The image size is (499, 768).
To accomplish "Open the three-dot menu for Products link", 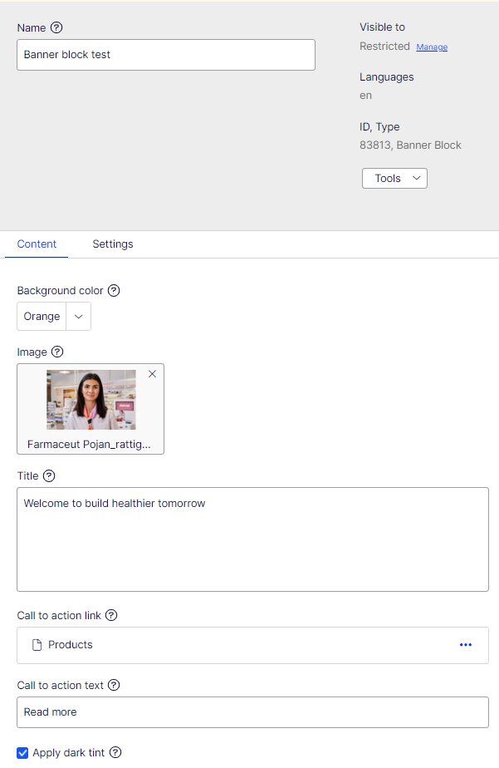I will pyautogui.click(x=466, y=645).
